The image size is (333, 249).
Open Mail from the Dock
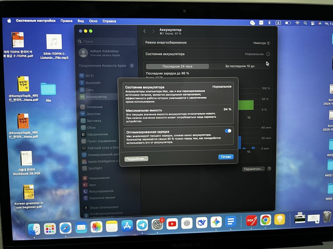(81, 228)
